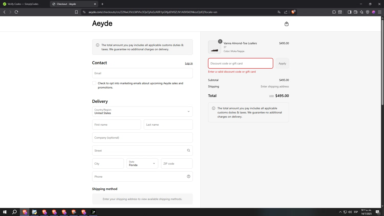This screenshot has height=216, width=384.
Task: Click the Total $495.00 amount
Action: [282, 96]
